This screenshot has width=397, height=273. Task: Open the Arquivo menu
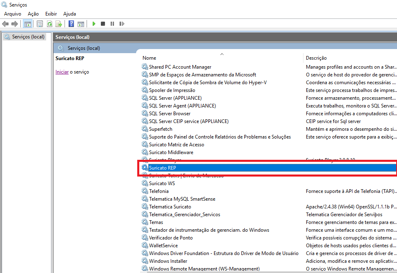(13, 14)
